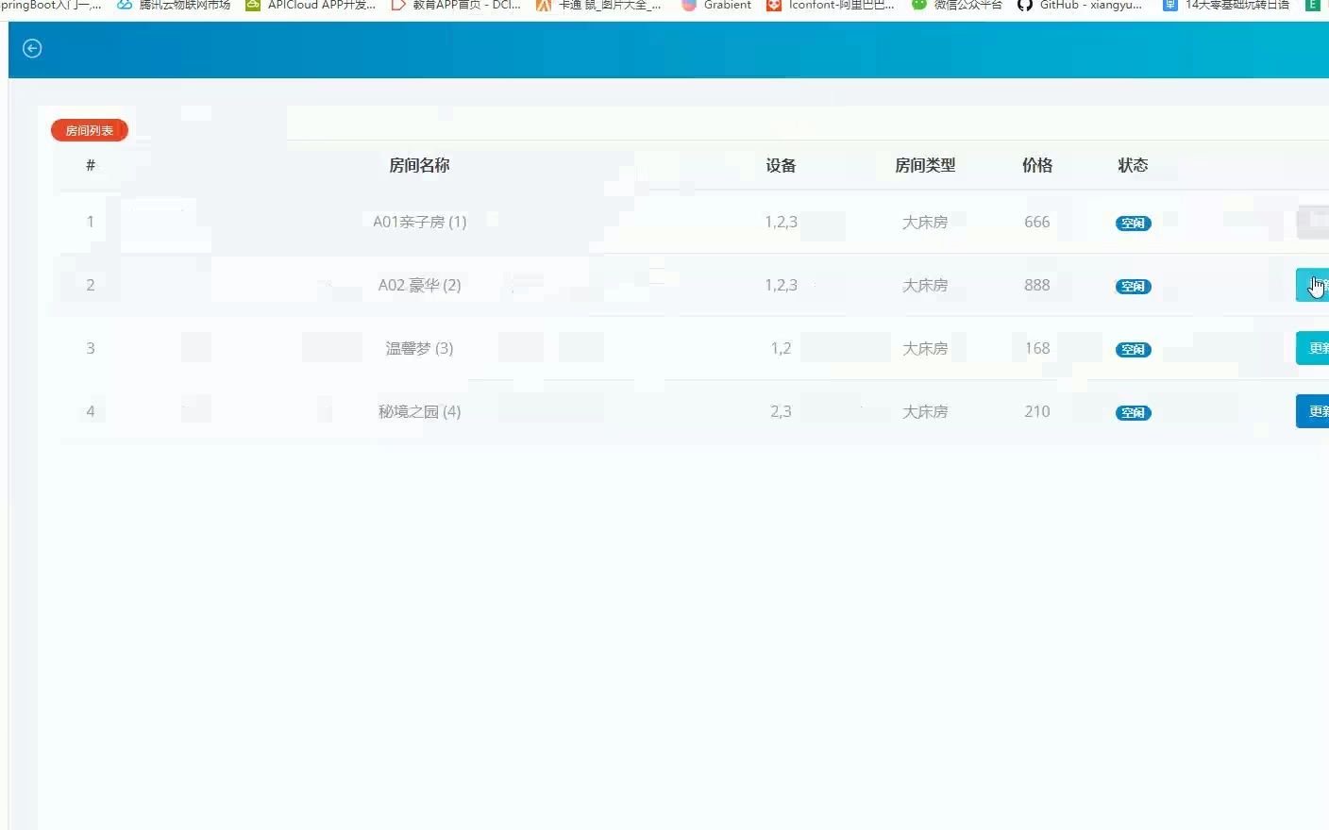Click the 更新 button for 秘境之园

click(1315, 410)
